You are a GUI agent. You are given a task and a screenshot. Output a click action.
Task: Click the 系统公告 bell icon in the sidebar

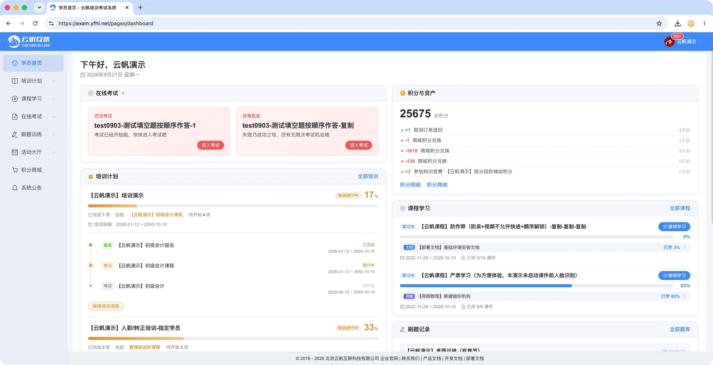coord(15,188)
